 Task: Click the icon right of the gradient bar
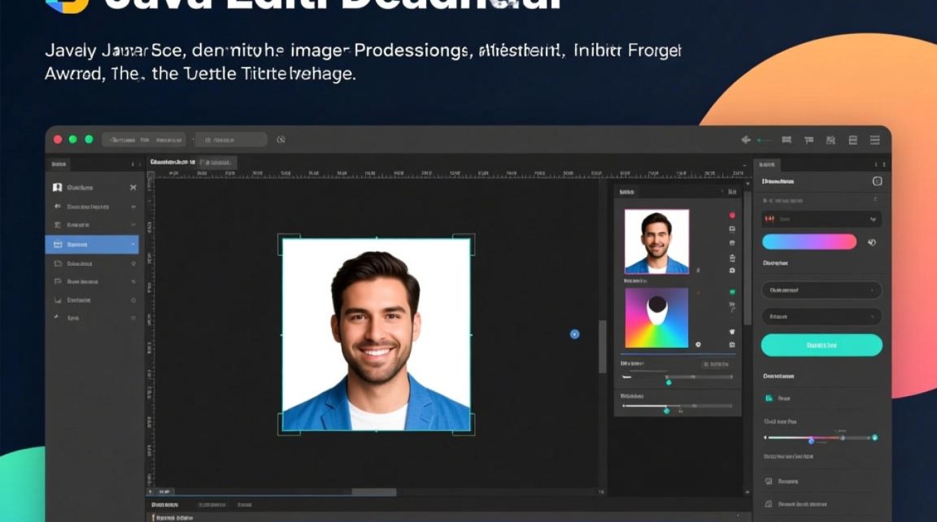coord(871,242)
